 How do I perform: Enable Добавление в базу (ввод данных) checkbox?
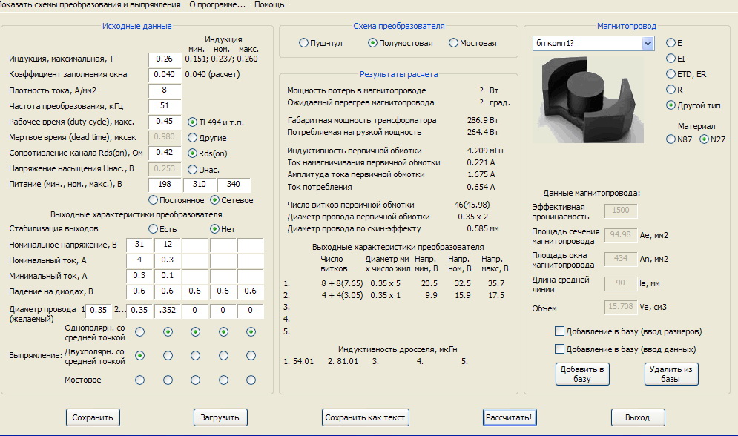point(560,349)
